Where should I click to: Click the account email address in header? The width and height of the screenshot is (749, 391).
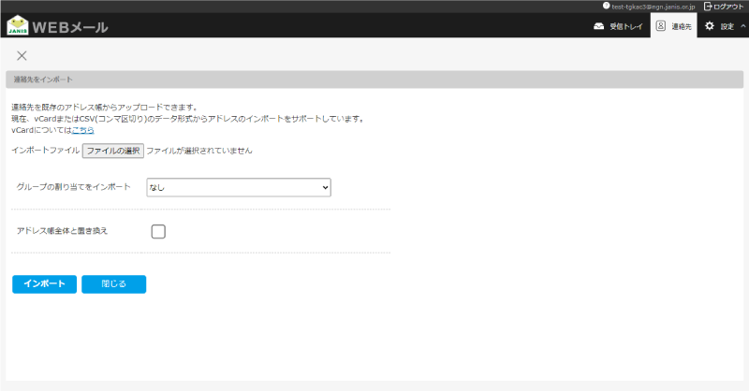pos(652,7)
